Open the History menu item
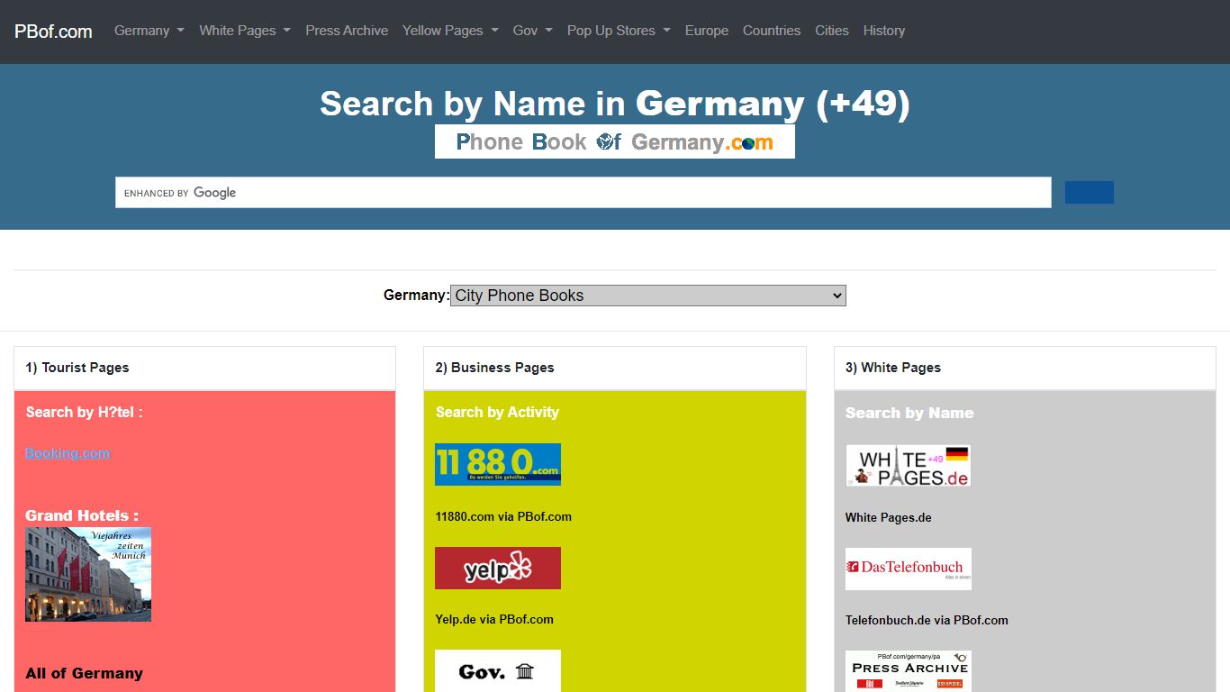The width and height of the screenshot is (1230, 692). tap(884, 31)
